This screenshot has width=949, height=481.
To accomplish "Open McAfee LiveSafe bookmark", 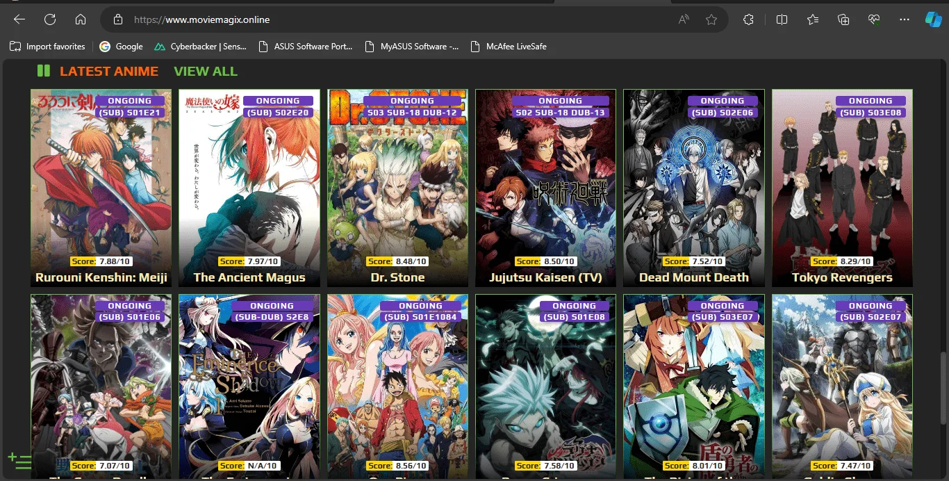I will tap(509, 47).
